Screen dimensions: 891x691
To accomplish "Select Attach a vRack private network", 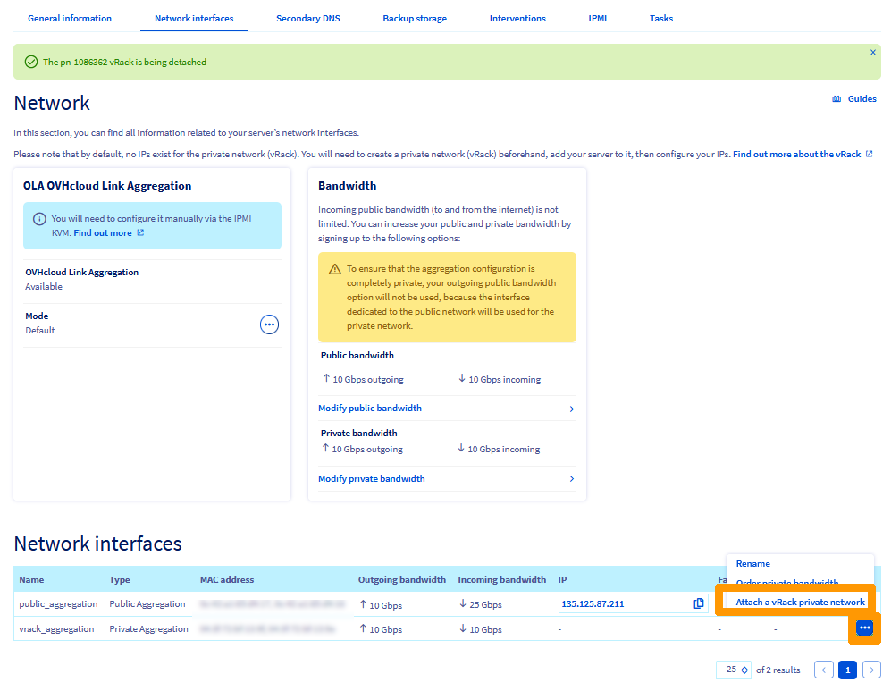I will point(800,603).
